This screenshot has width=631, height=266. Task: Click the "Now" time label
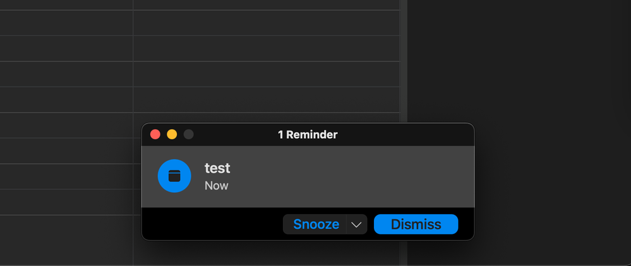click(x=216, y=186)
